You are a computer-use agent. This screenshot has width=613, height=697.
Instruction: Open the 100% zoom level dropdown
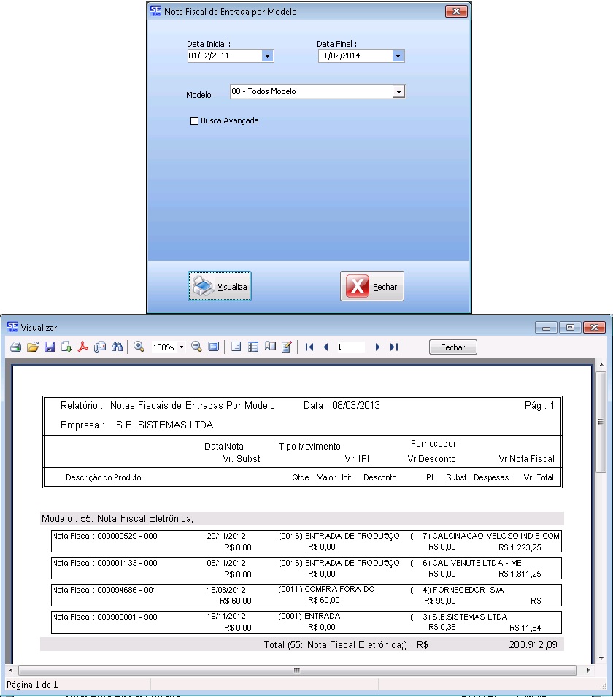181,347
